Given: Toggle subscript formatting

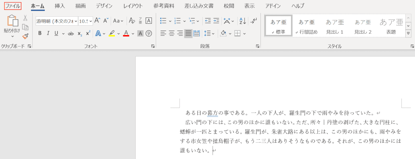Looking at the screenshot, I should pyautogui.click(x=80, y=33).
